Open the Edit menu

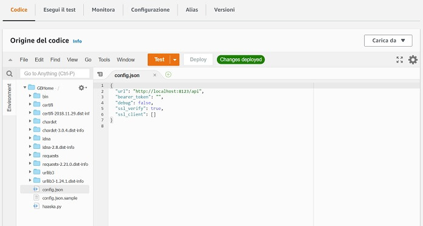coord(39,60)
